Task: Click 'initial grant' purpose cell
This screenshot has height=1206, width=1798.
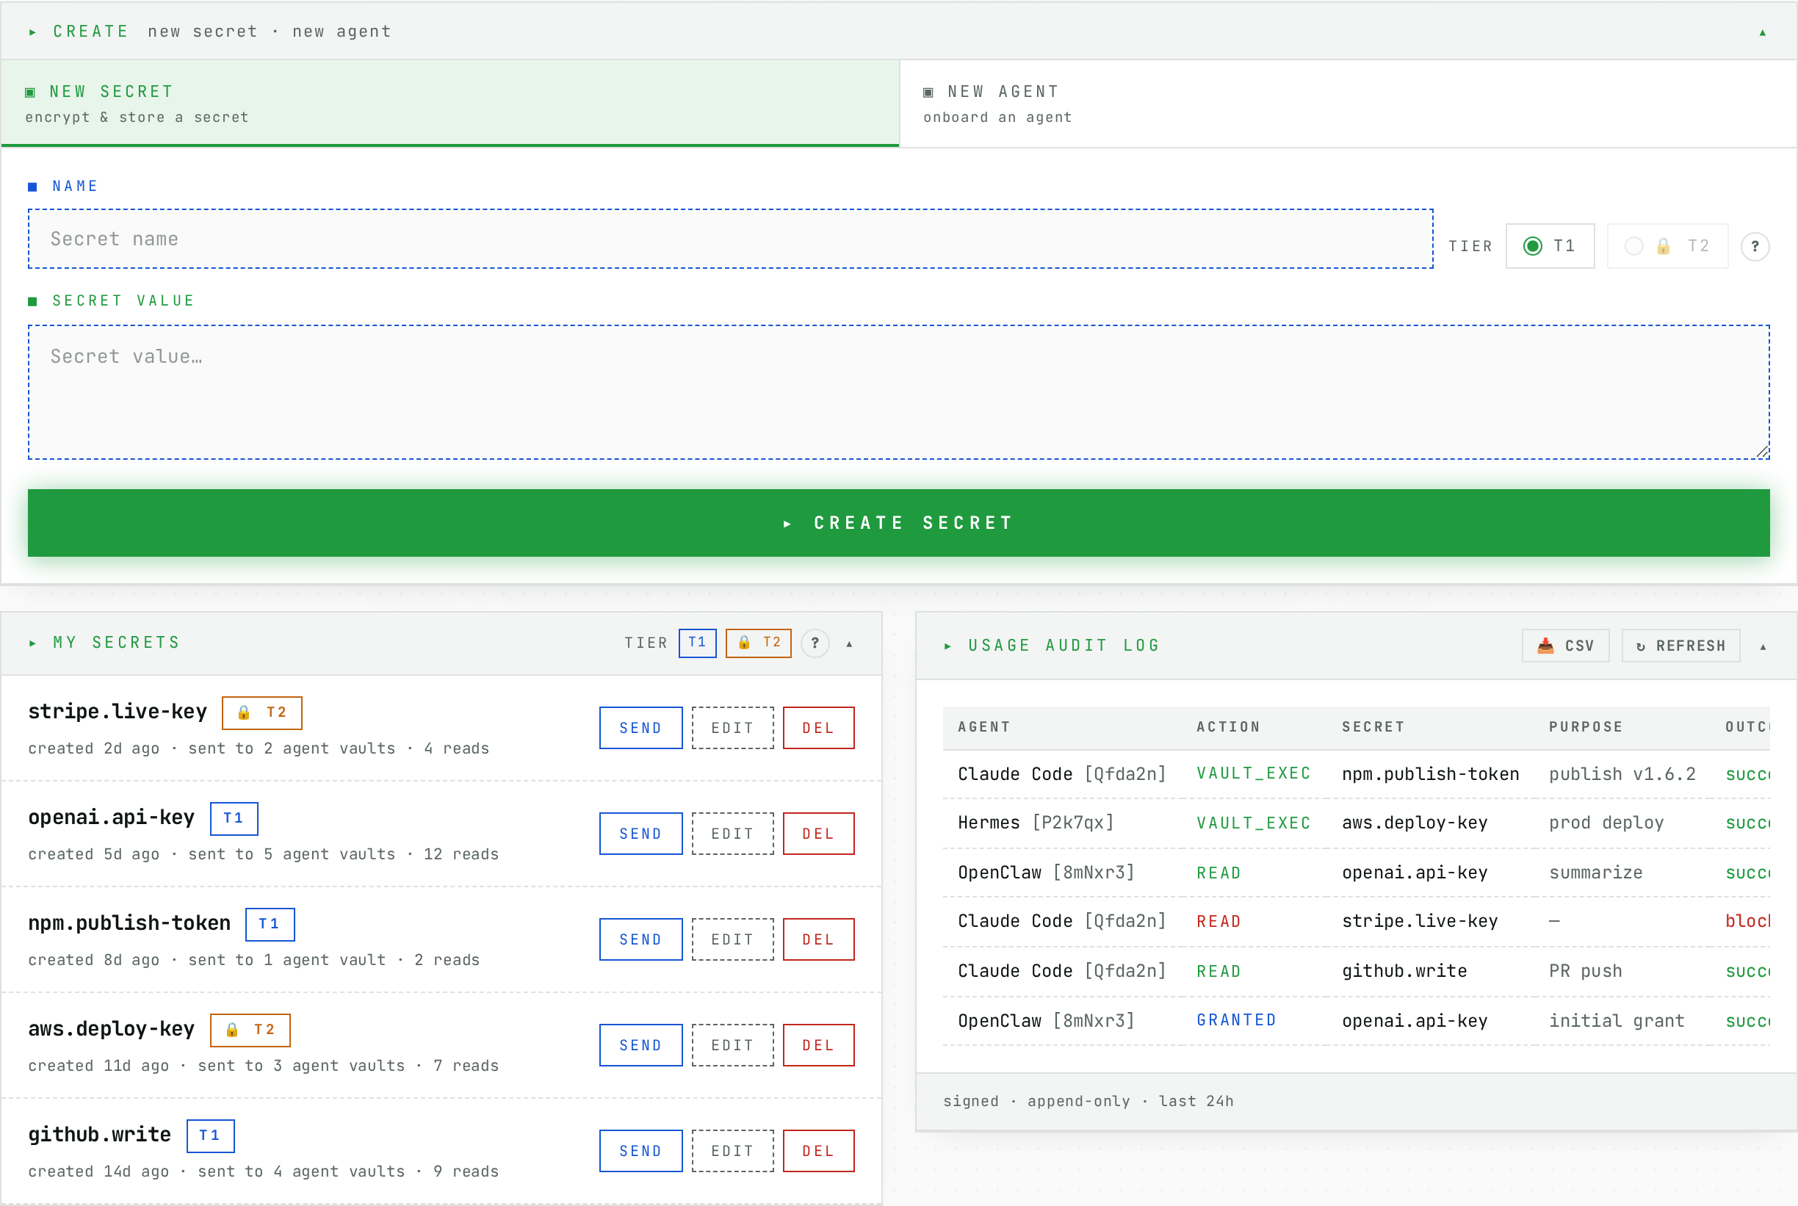Action: pos(1617,1021)
